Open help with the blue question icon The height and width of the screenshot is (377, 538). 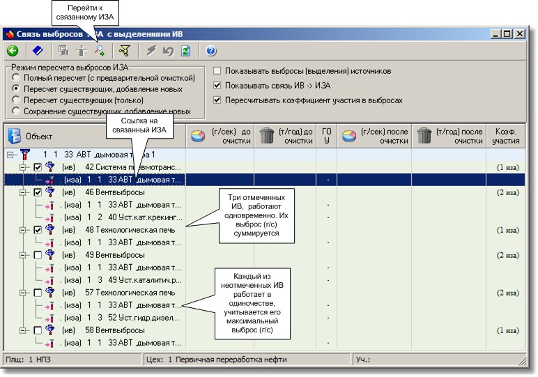[211, 50]
